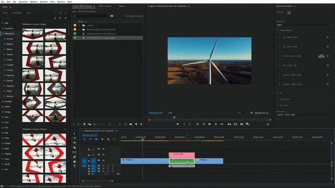Expand Motion Graphics Template Media bin
335x188 pixels.
pyautogui.click(x=80, y=30)
